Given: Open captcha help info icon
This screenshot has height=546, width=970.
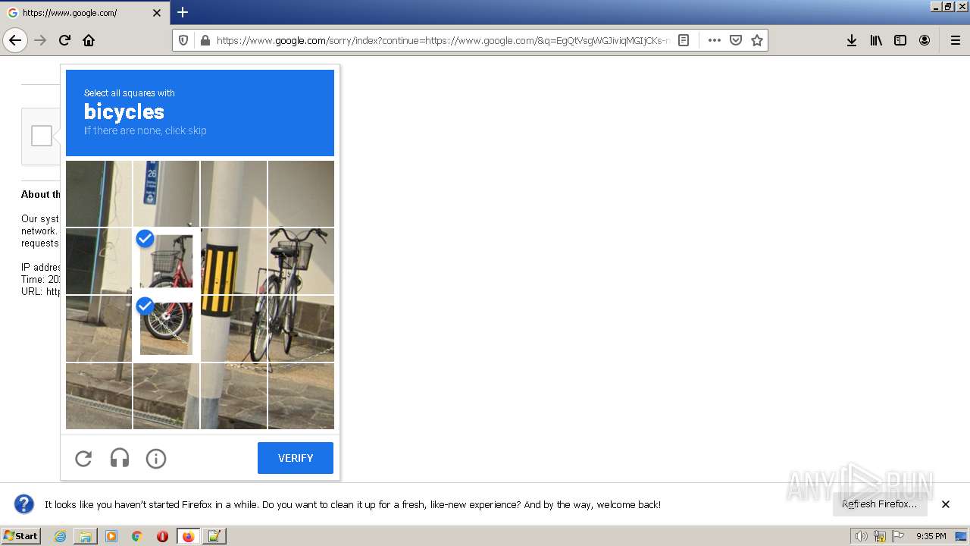Looking at the screenshot, I should pos(156,458).
